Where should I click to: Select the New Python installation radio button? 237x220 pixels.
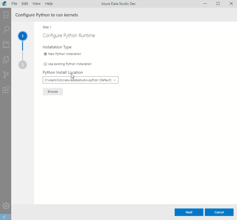[45, 54]
